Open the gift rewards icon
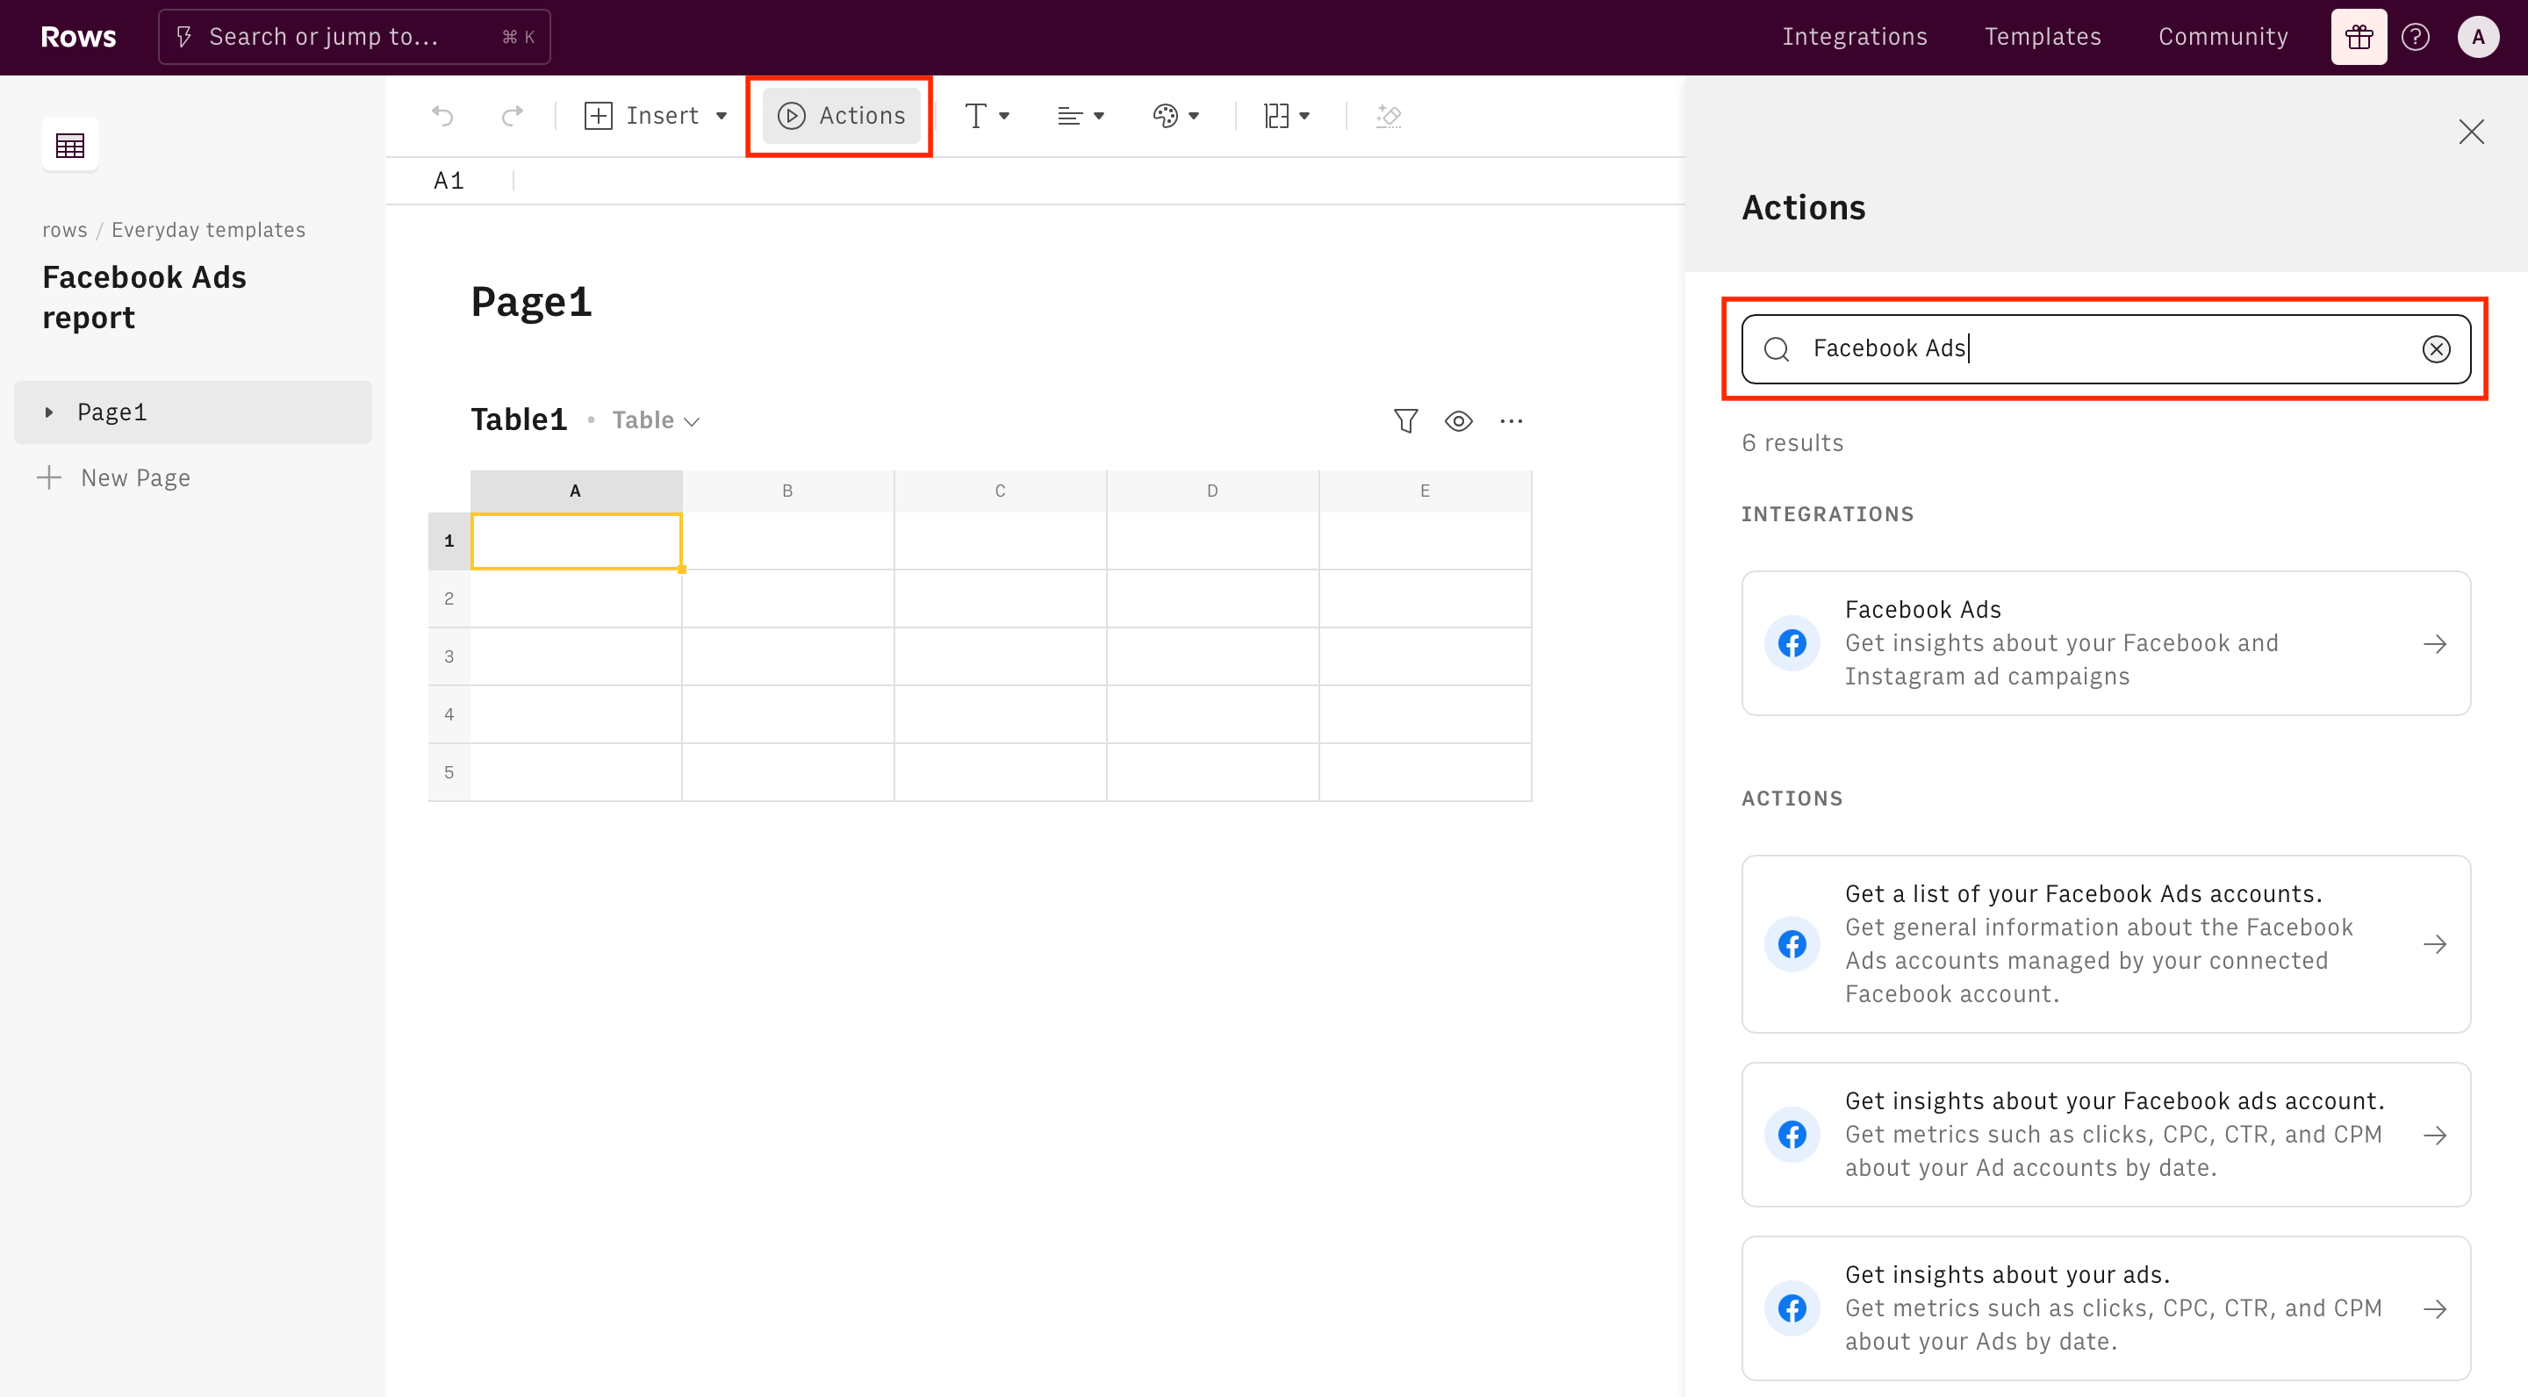 click(x=2359, y=37)
